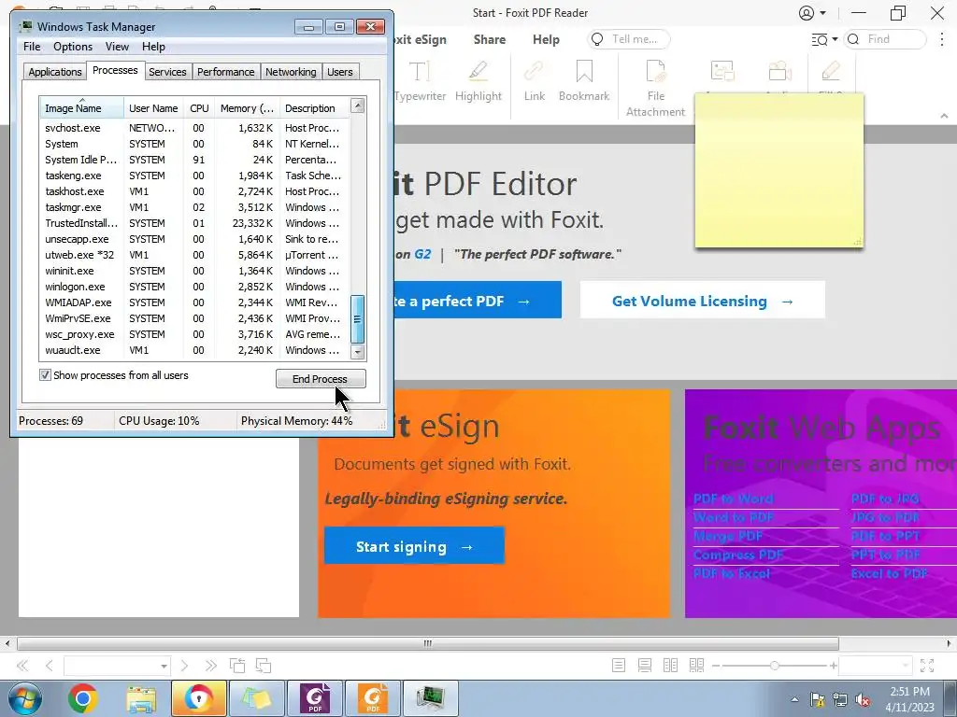Toggle Show processes from all users checkbox
This screenshot has height=717, width=957.
(45, 375)
